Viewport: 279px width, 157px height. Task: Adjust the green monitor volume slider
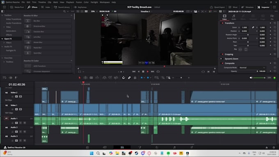(259, 78)
